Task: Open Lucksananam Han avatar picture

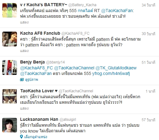Action: [10, 125]
